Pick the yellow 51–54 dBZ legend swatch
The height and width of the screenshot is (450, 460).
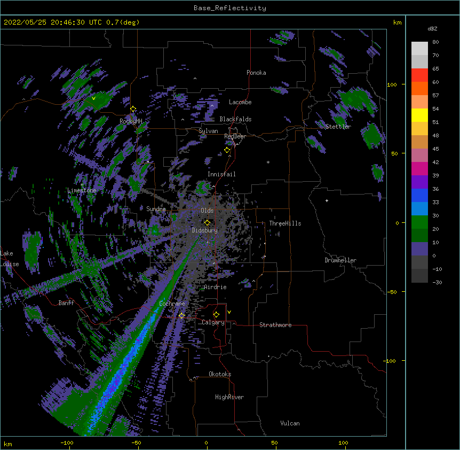[x=419, y=115]
